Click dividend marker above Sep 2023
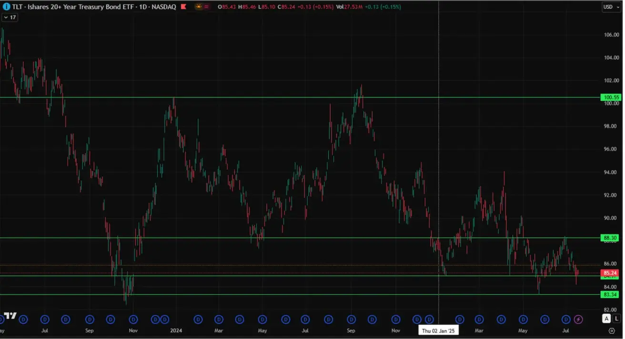625x339 pixels. tap(89, 319)
